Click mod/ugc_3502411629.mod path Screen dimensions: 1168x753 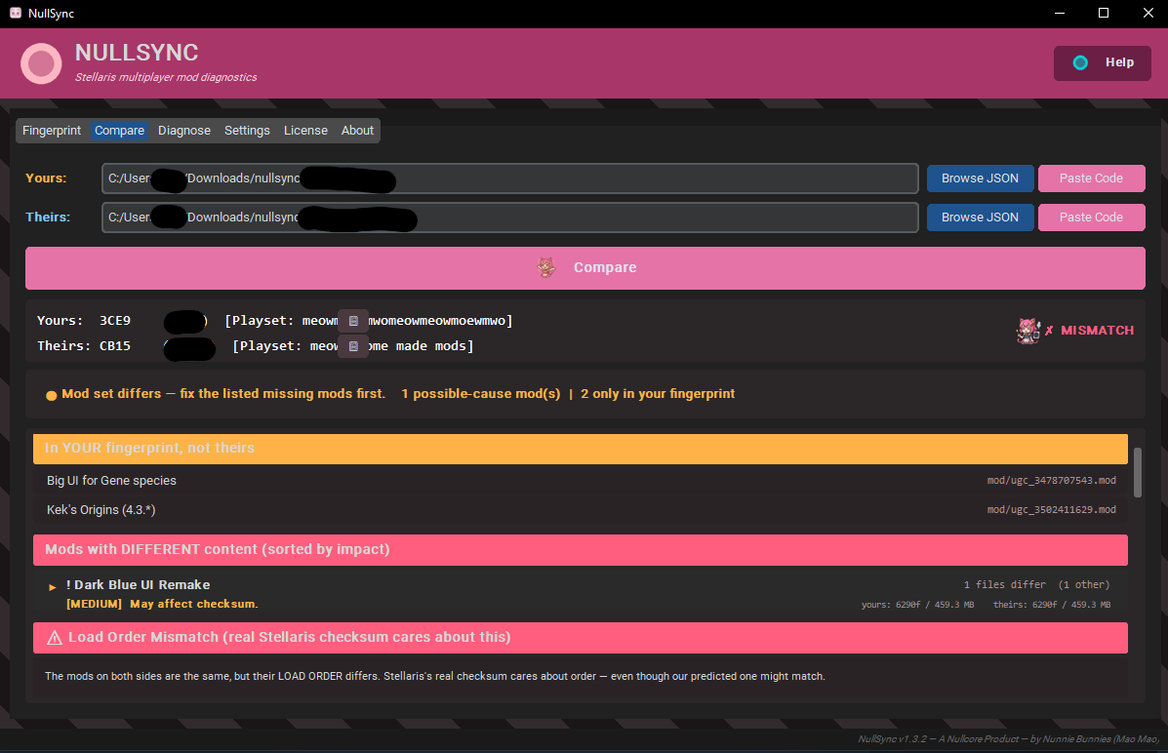[1051, 510]
